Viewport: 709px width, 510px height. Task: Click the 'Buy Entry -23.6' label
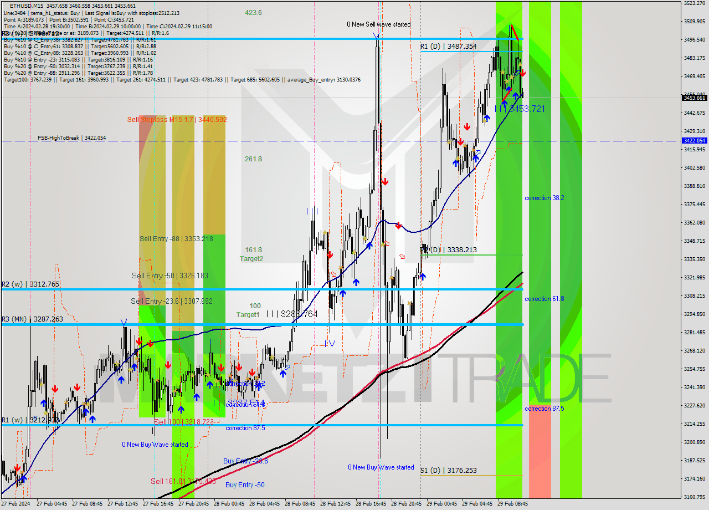click(245, 461)
